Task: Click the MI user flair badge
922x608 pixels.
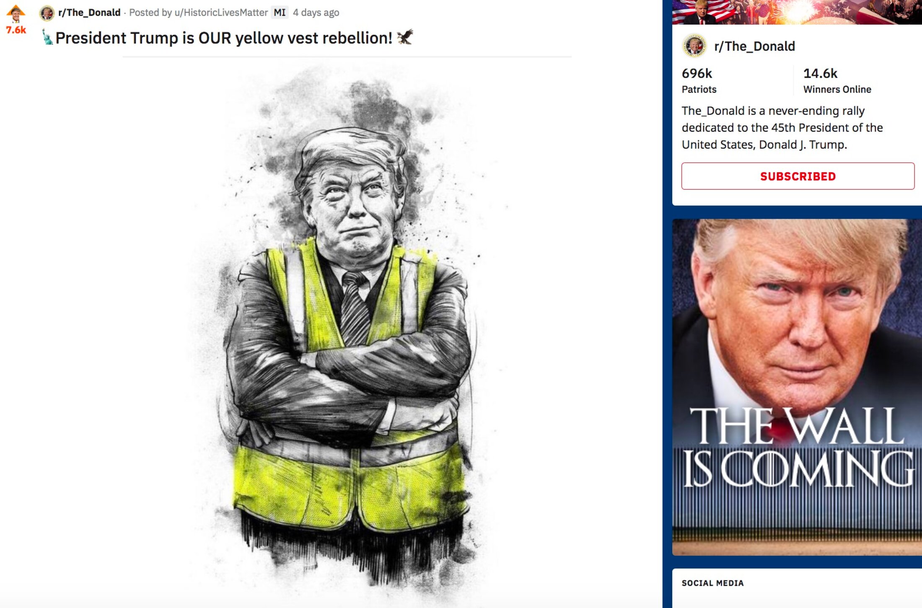Action: pos(280,13)
